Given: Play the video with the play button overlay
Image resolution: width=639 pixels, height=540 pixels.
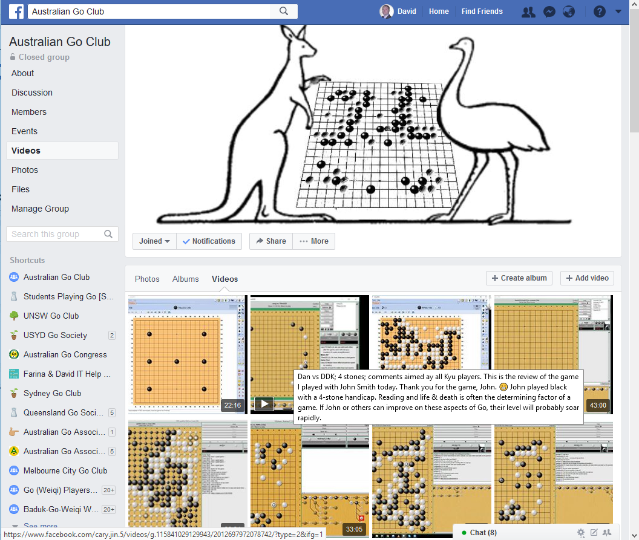Looking at the screenshot, I should pyautogui.click(x=264, y=404).
